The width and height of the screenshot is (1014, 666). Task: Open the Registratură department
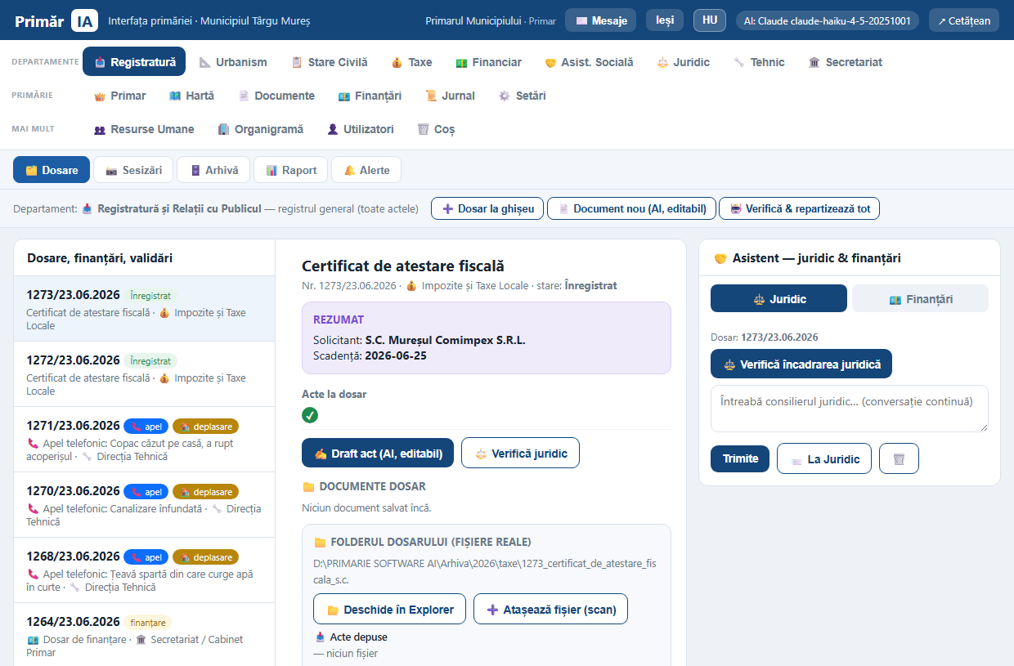coord(134,62)
